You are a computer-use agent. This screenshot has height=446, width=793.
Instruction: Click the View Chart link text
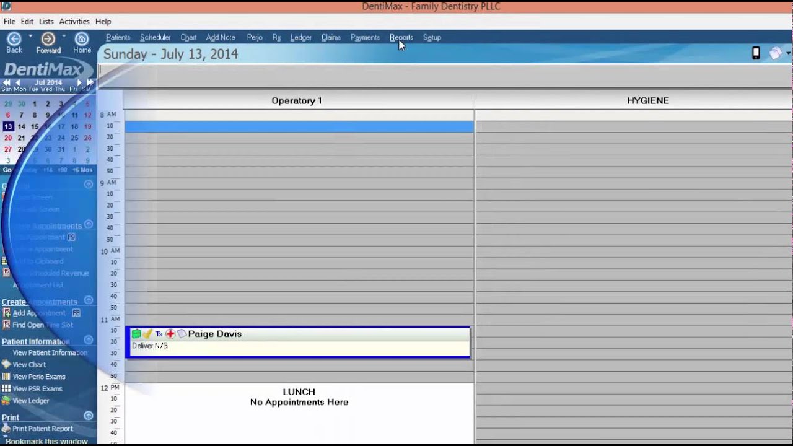tap(30, 365)
